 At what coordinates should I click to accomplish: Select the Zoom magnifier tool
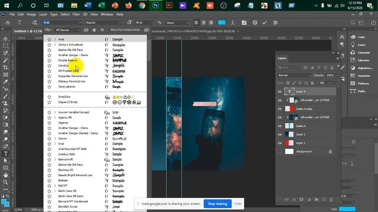click(5, 182)
